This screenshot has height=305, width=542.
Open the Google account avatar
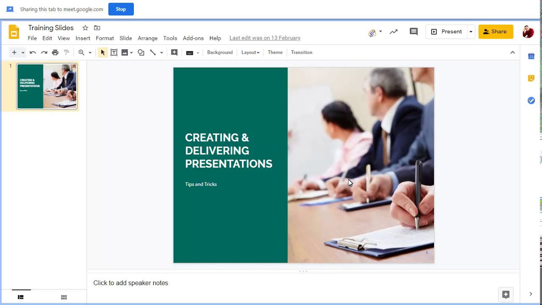pyautogui.click(x=528, y=32)
